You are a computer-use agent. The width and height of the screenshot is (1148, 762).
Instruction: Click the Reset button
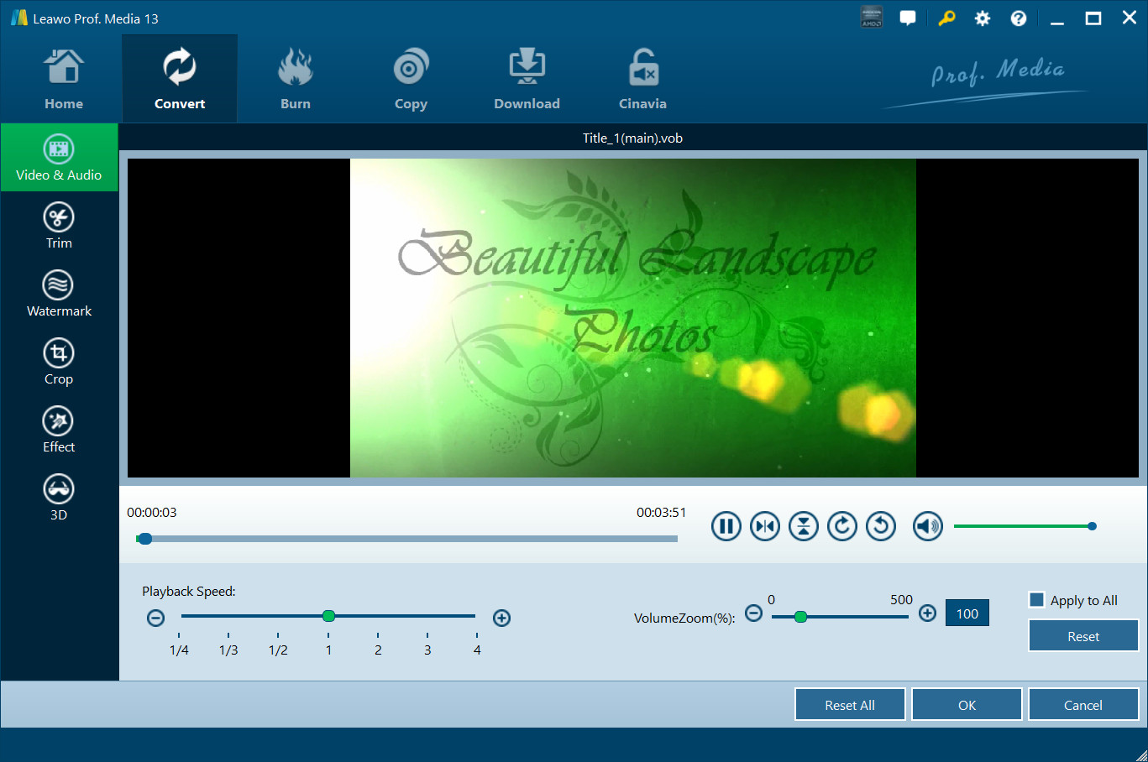pos(1082,635)
